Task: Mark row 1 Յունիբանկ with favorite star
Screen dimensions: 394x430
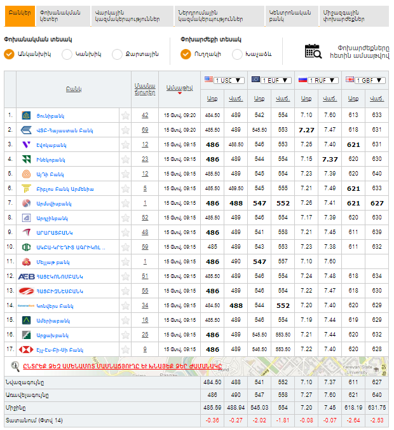Action: click(x=126, y=116)
